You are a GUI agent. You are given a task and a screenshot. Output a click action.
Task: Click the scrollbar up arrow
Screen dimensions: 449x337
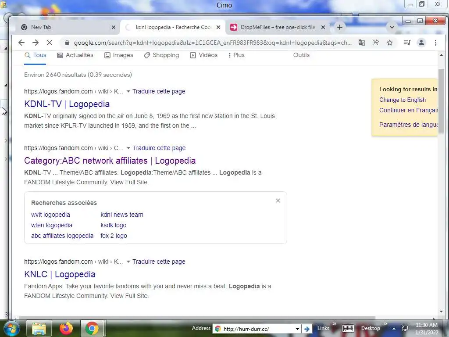pyautogui.click(x=441, y=55)
